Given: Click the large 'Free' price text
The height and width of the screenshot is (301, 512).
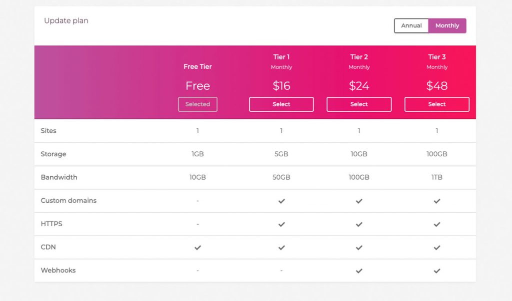Looking at the screenshot, I should (197, 86).
